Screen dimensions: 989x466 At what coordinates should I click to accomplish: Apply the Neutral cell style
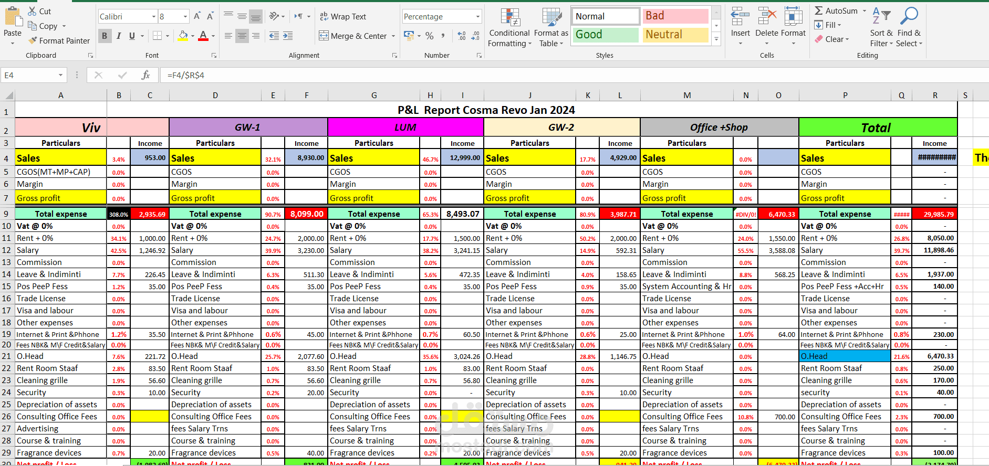tap(675, 35)
